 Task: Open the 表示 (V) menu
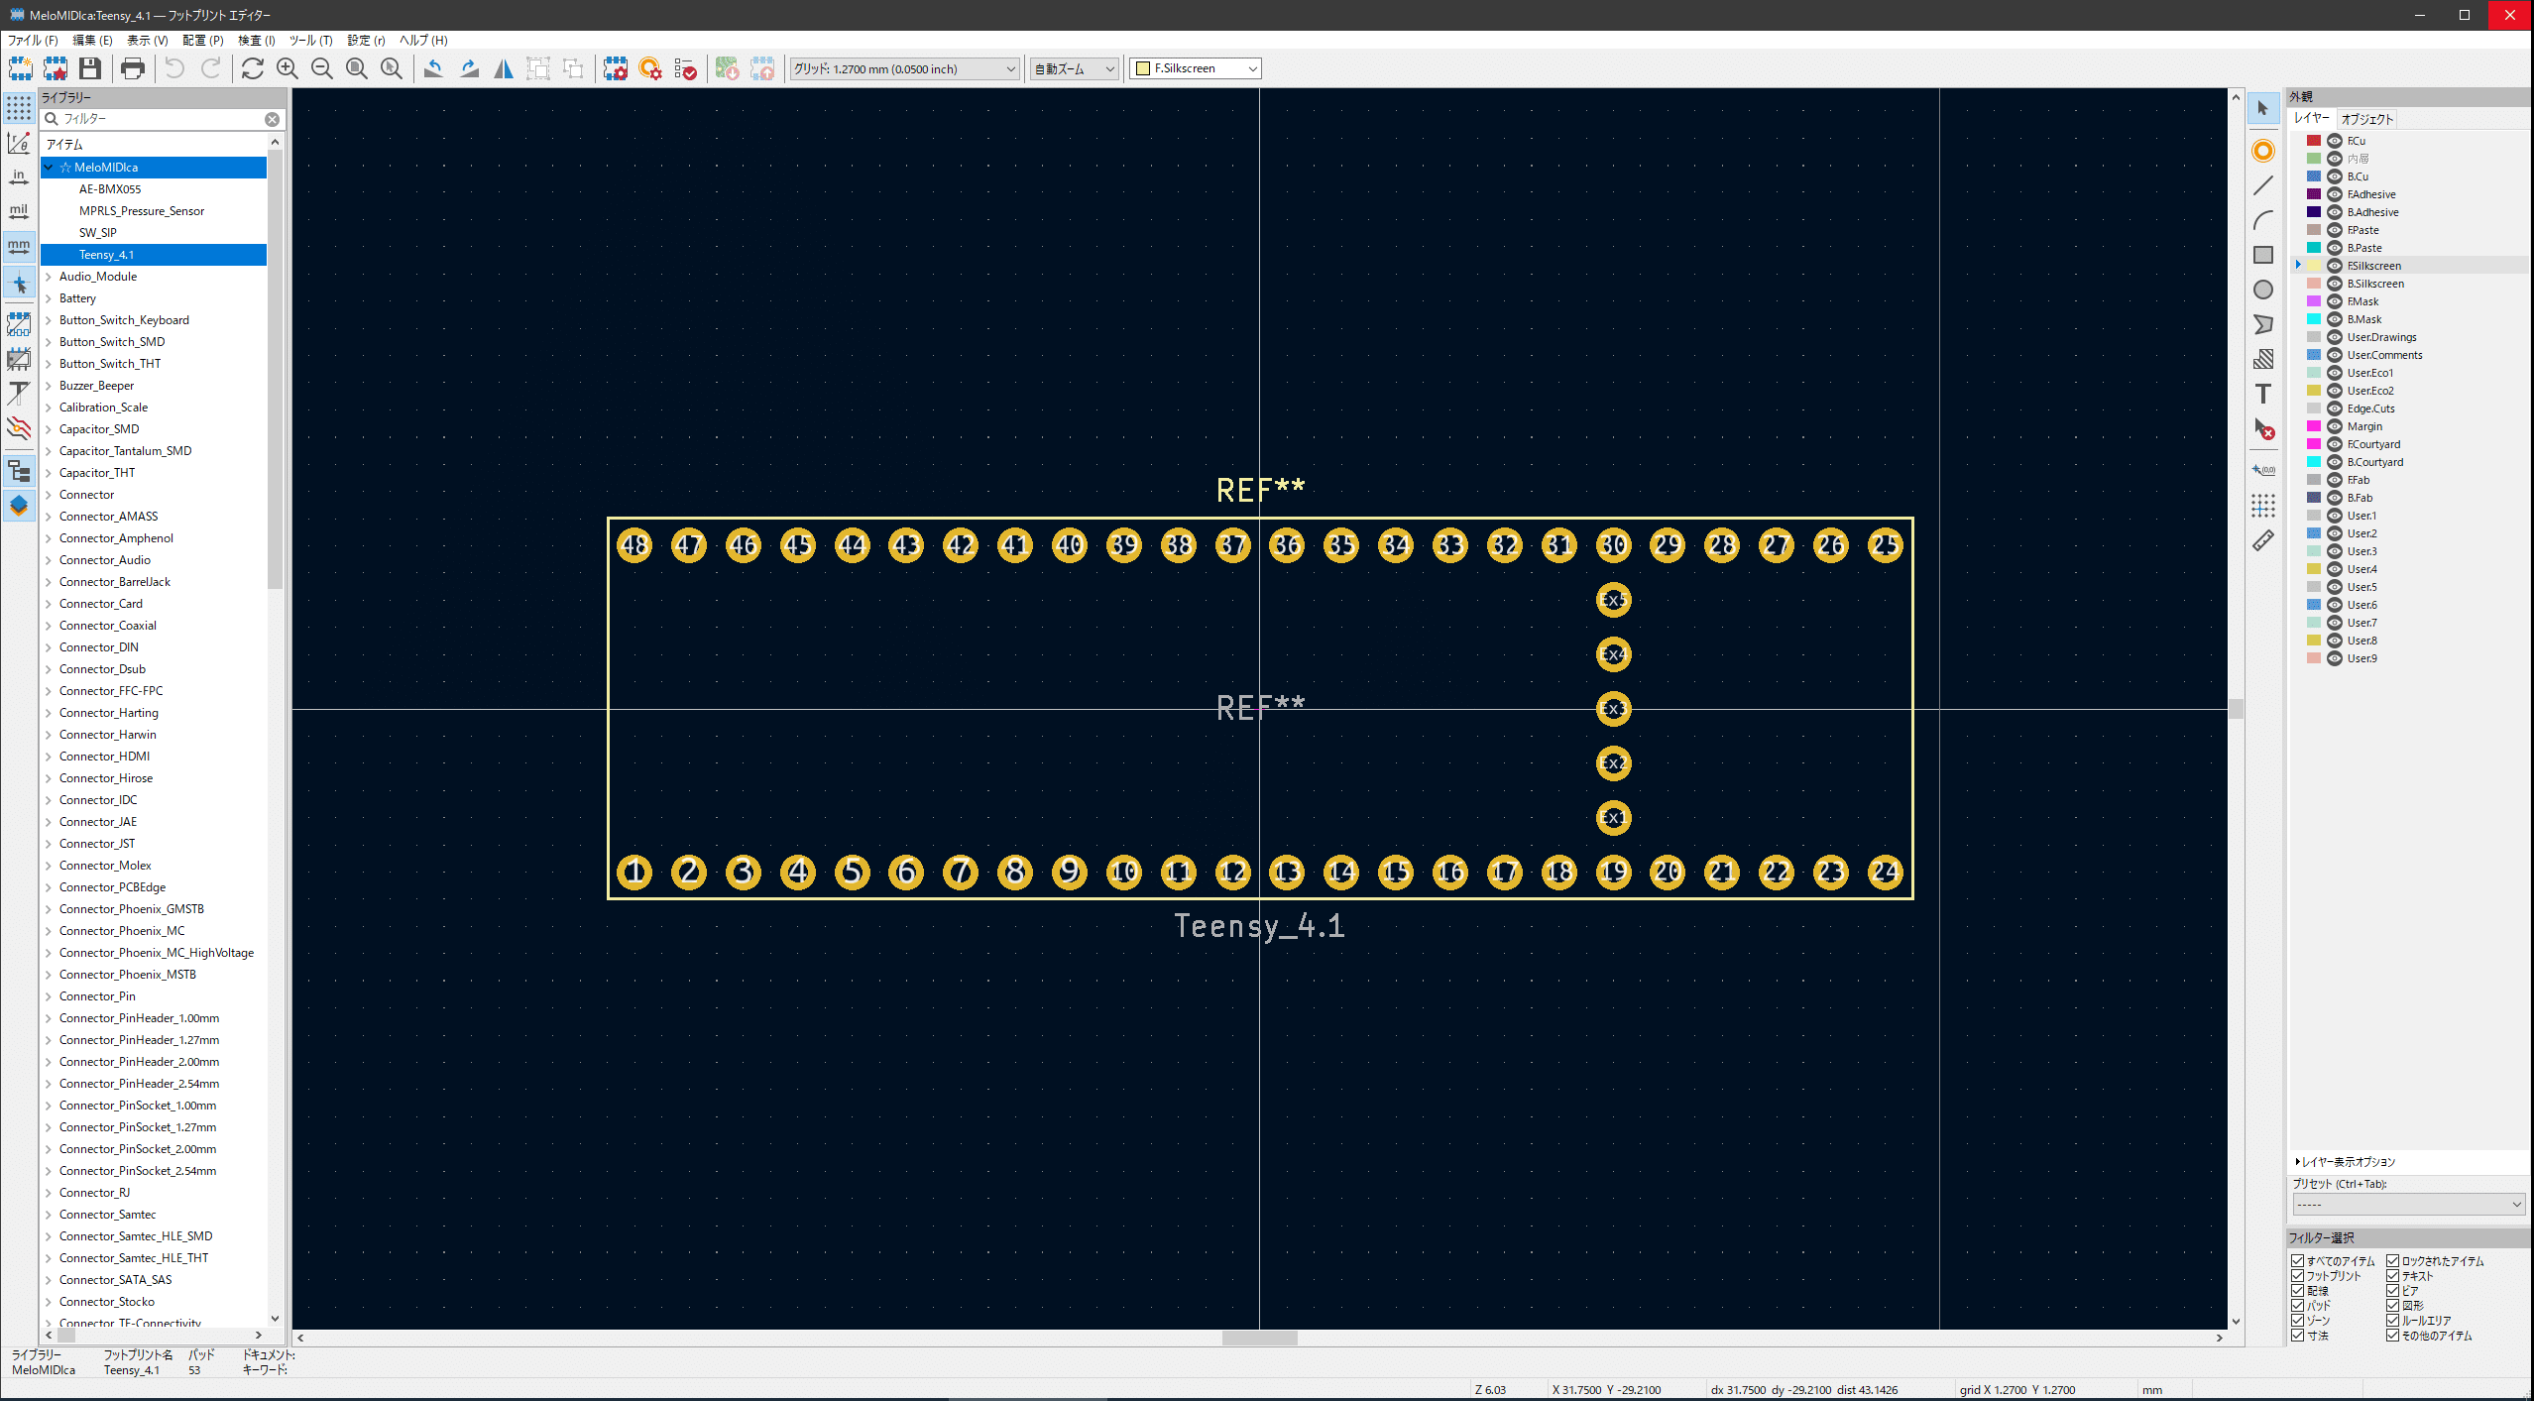pos(147,41)
